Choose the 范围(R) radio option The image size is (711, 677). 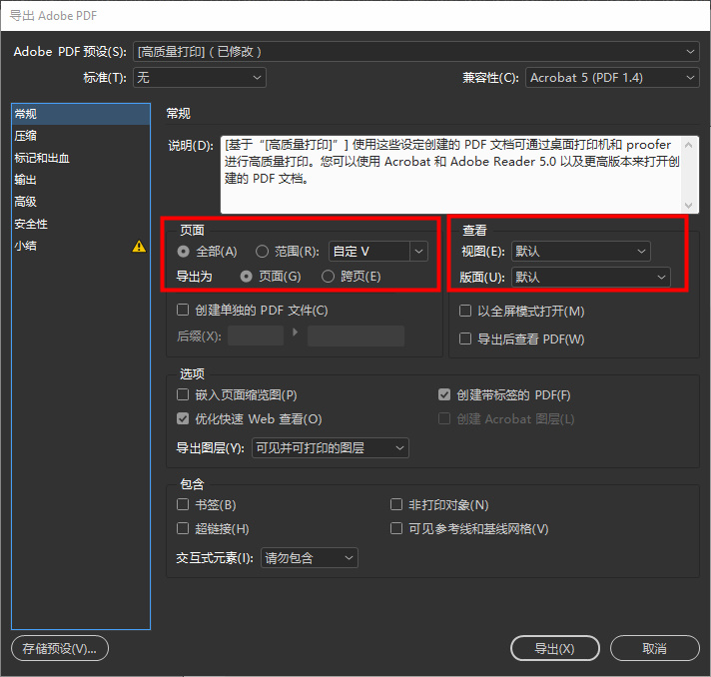[263, 252]
